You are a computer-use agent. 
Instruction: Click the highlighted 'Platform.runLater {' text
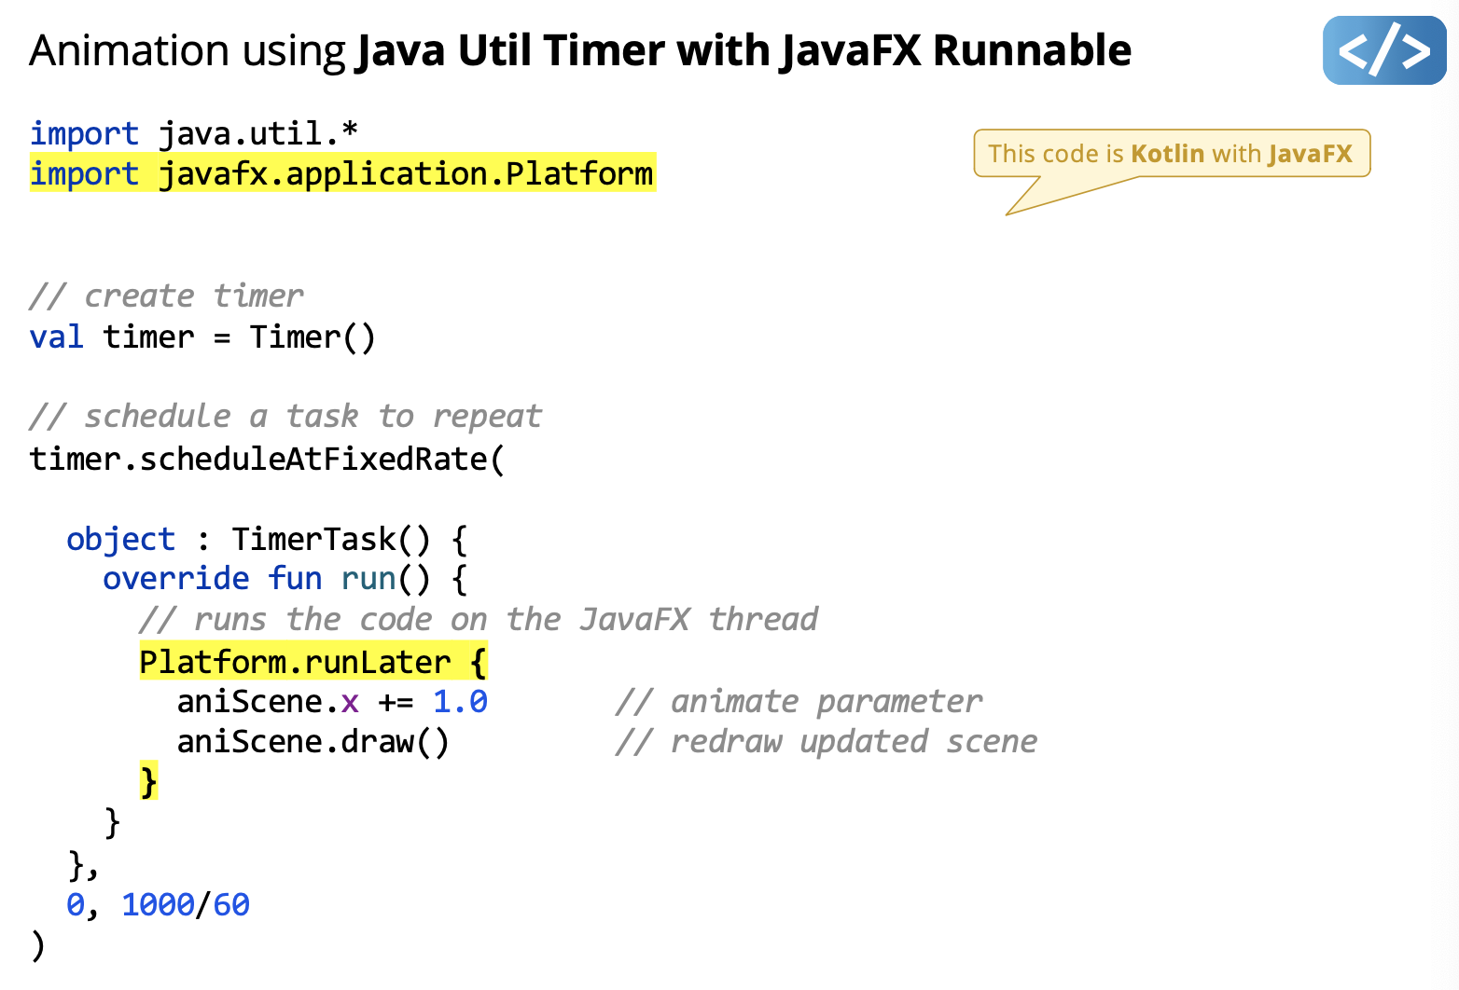313,662
